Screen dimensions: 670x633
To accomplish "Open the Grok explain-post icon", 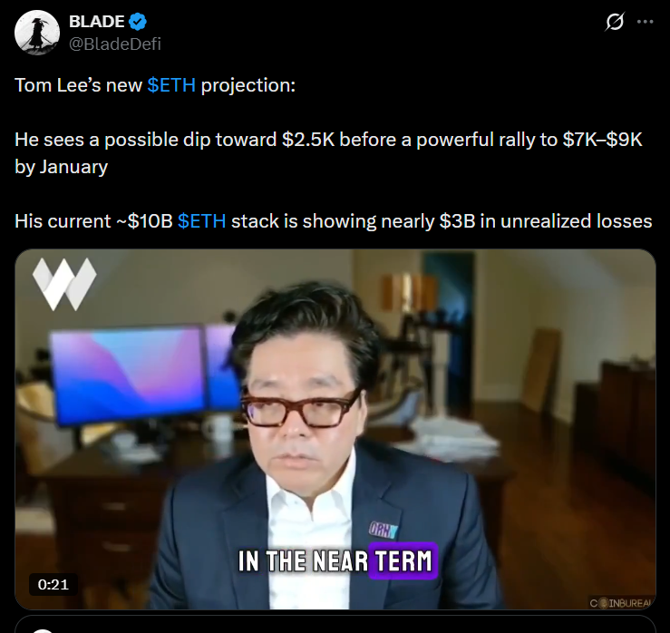I will tap(615, 22).
